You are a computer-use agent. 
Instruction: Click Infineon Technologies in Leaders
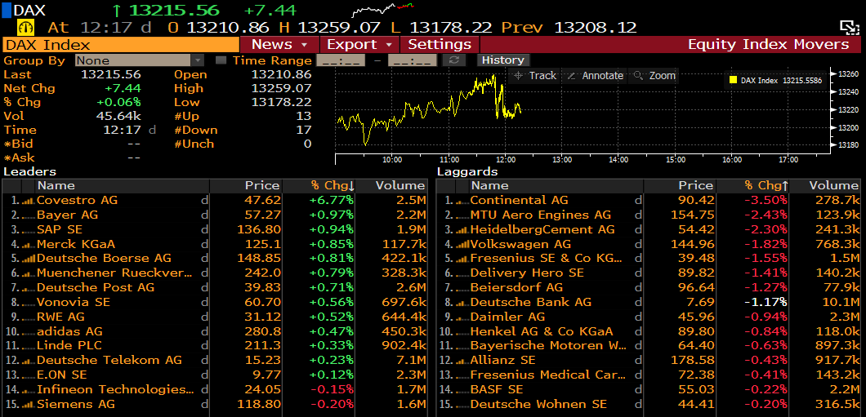point(115,389)
